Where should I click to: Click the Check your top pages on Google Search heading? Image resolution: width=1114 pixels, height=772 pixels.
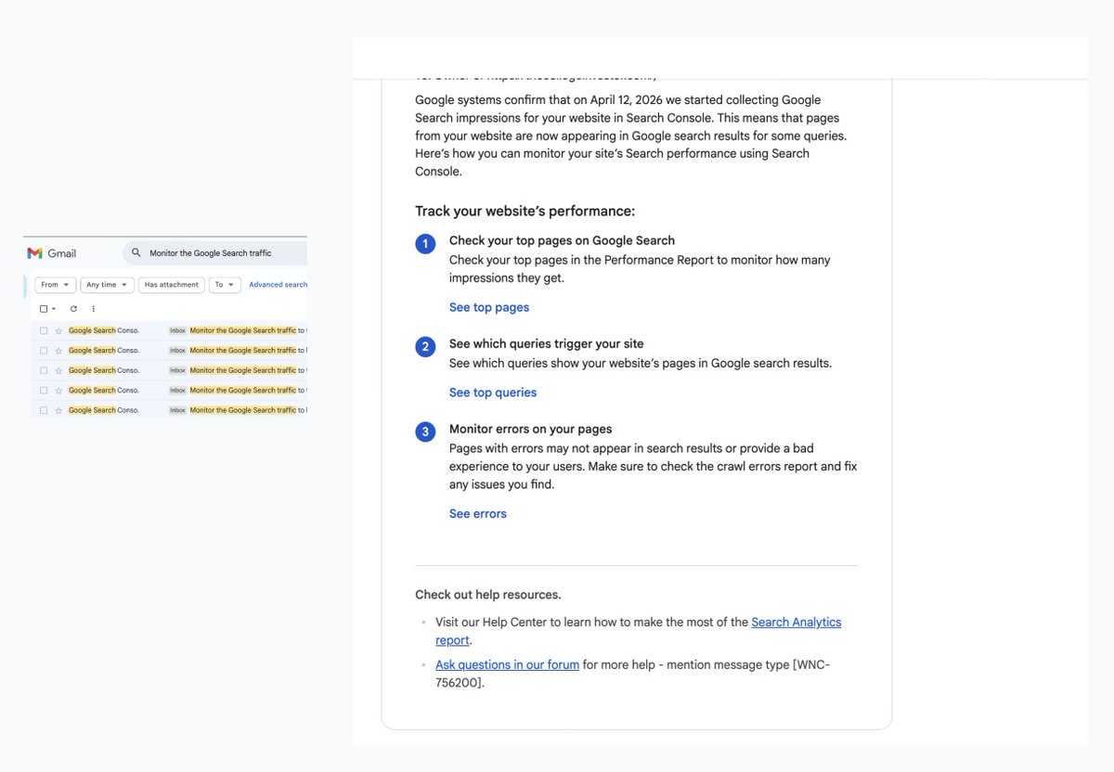click(562, 240)
